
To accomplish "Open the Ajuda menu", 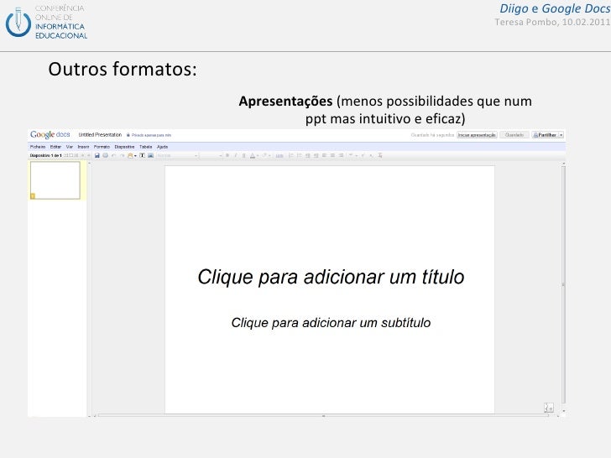I will (x=163, y=147).
